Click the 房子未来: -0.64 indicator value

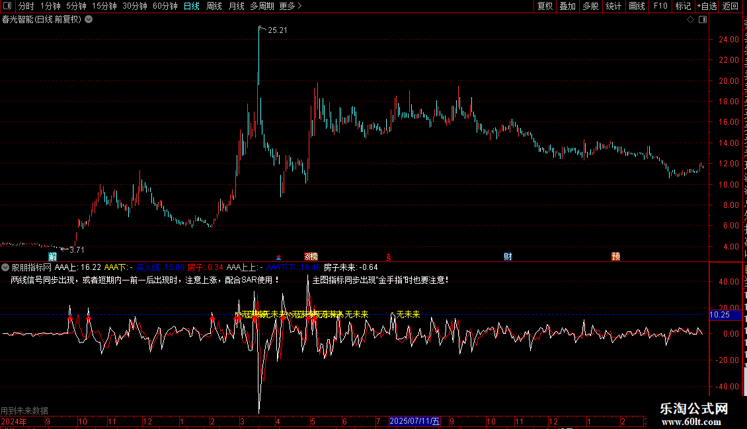click(x=350, y=268)
